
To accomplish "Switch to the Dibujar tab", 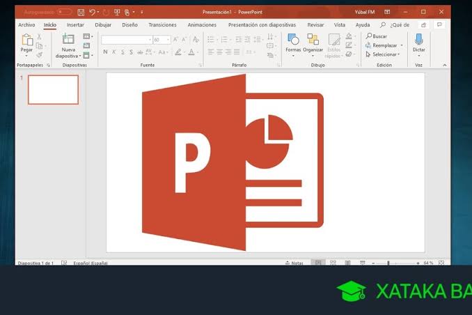I will click(x=103, y=24).
